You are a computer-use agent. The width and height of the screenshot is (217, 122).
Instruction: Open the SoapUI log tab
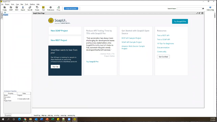pos(37,115)
